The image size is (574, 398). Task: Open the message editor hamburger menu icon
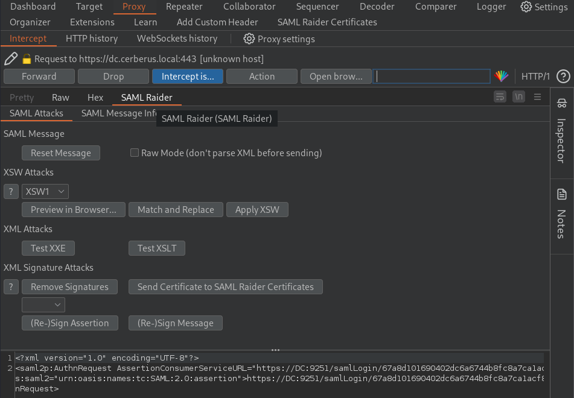(537, 96)
